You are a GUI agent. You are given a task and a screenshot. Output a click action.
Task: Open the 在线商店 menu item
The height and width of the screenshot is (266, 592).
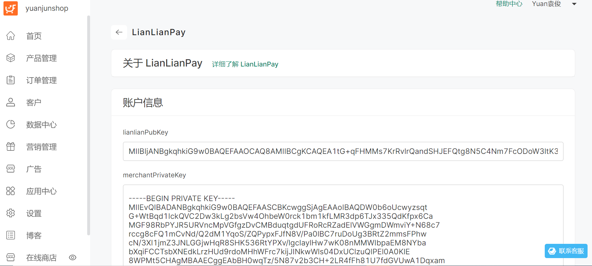pos(42,257)
